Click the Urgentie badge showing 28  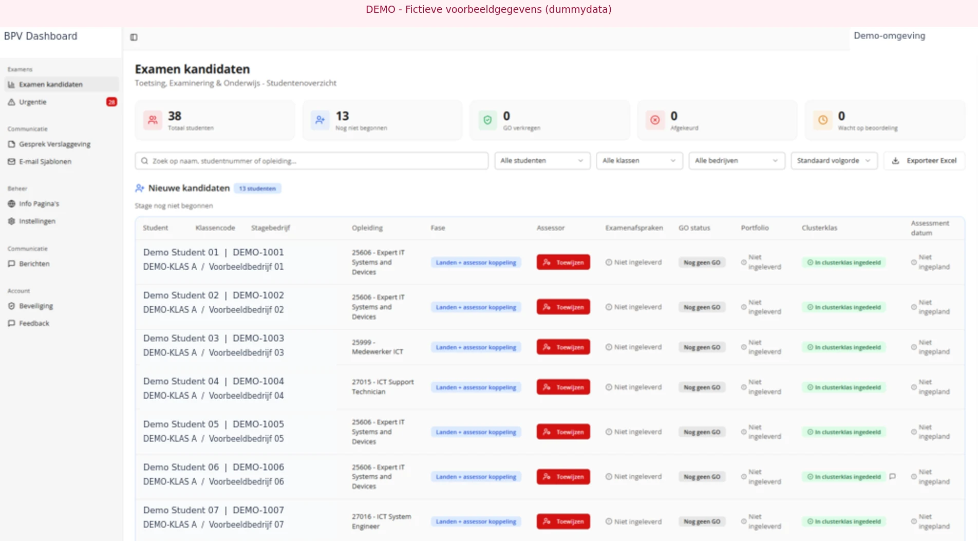(x=111, y=102)
